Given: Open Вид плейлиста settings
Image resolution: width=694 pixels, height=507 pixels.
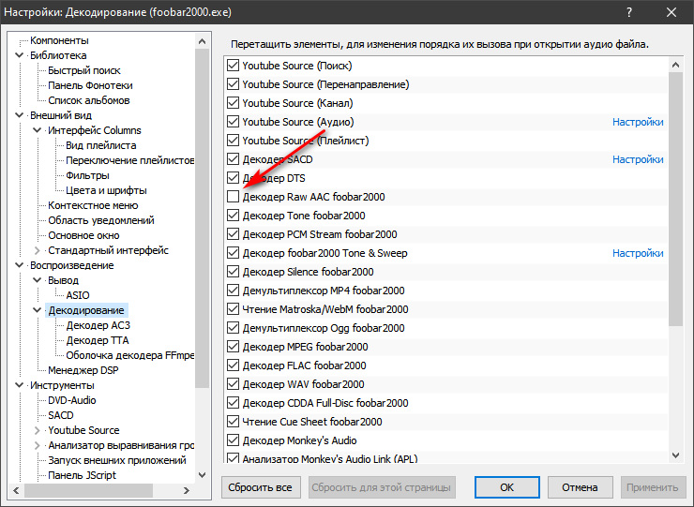Looking at the screenshot, I should (101, 145).
